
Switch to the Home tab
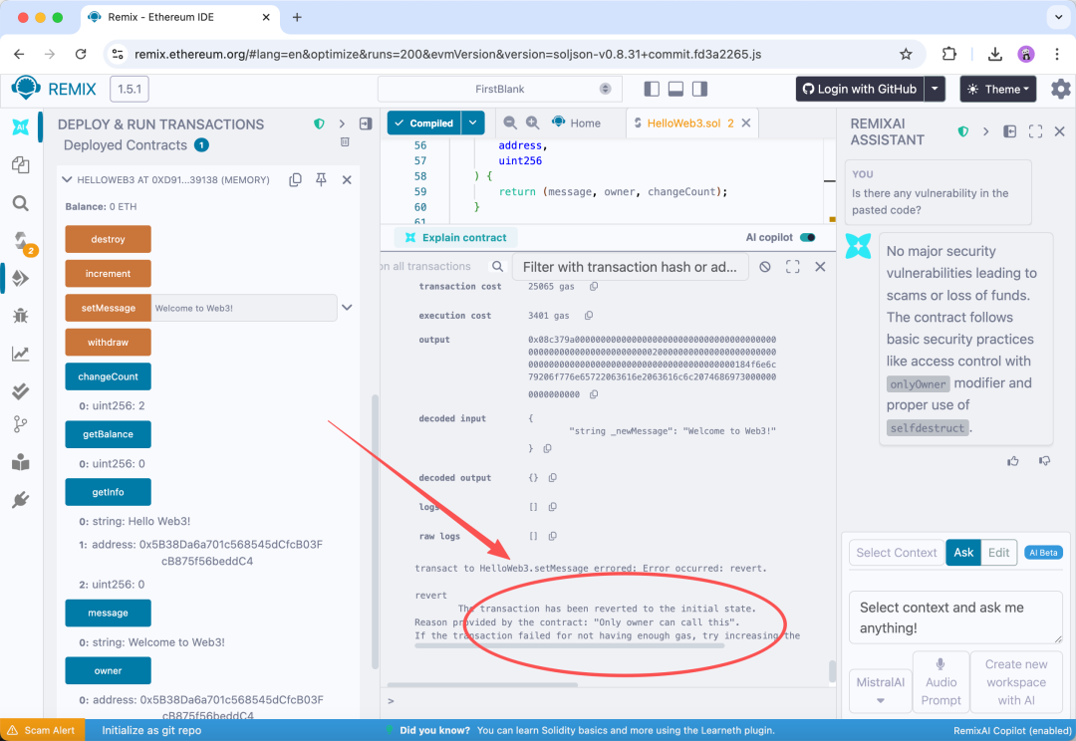[x=577, y=123]
